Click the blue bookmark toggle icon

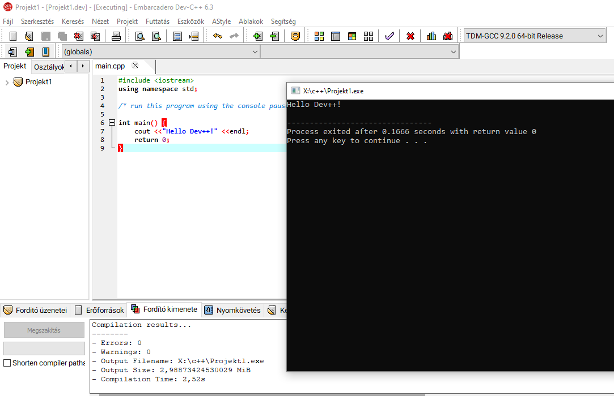pyautogui.click(x=46, y=51)
